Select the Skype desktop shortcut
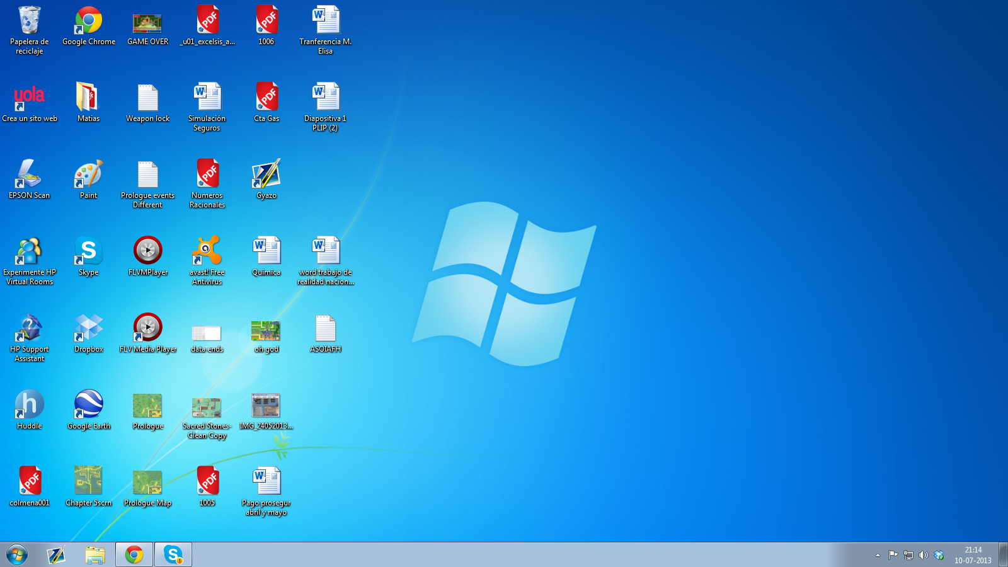This screenshot has width=1008, height=567. pos(88,257)
